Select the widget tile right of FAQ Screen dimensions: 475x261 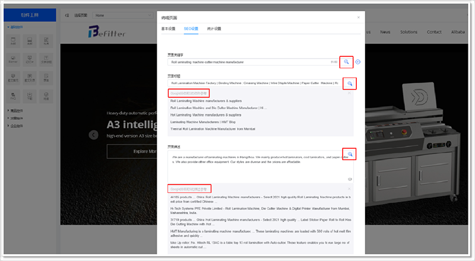[x=30, y=96]
